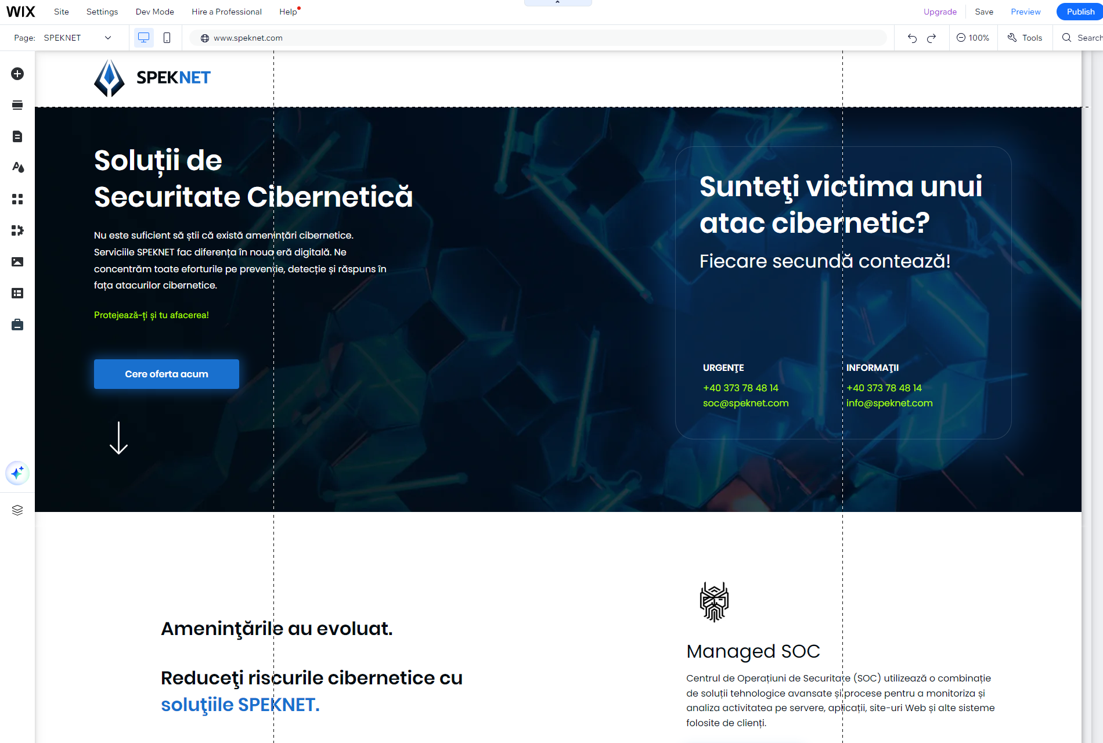
Task: Select URGENȚE phone number +40 373 78 48 14
Action: click(x=740, y=388)
